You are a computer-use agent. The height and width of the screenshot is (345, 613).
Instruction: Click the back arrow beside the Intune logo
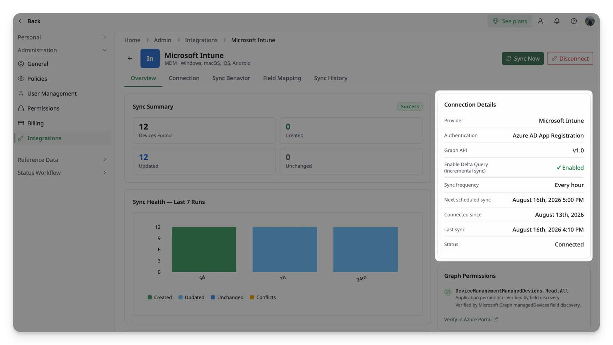pyautogui.click(x=130, y=58)
